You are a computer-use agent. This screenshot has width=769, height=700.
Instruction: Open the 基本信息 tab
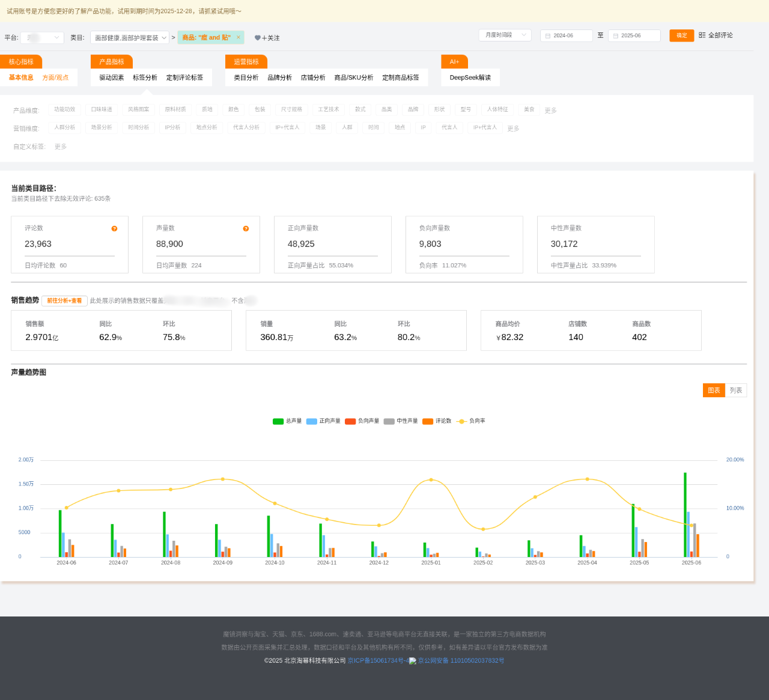[21, 78]
